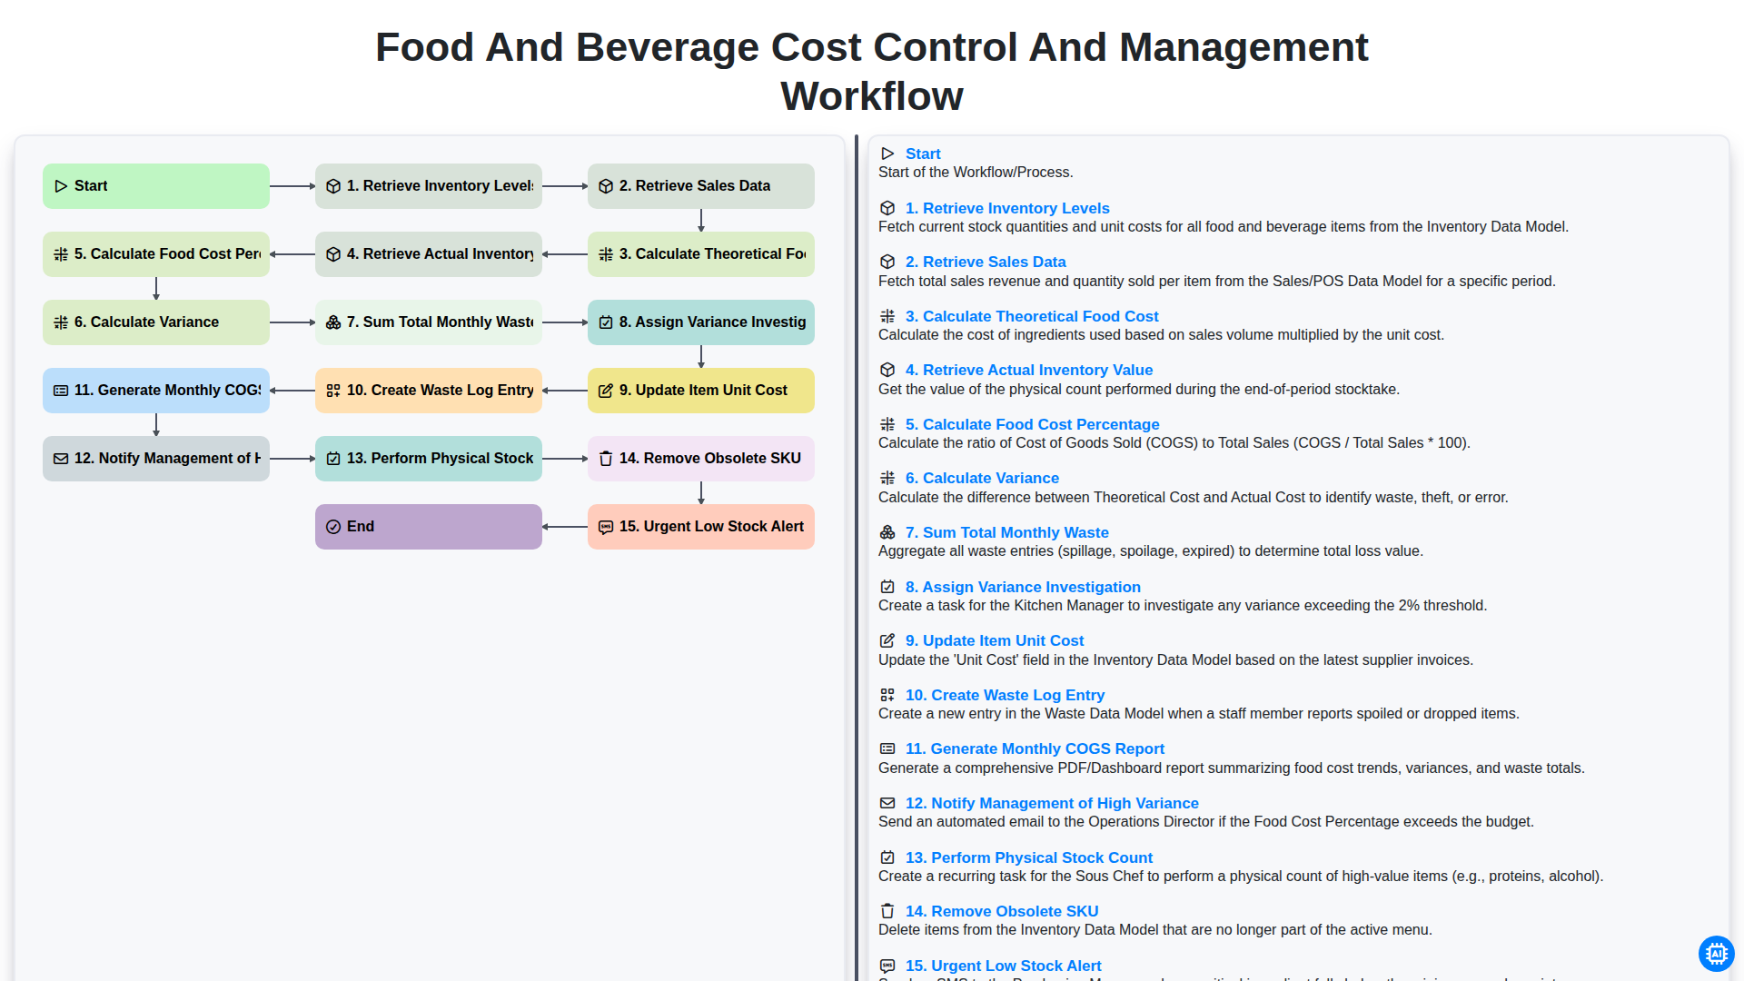Click the hash icon on Calculate Food Cost Percentage node
Image resolution: width=1744 pixels, height=981 pixels.
[x=61, y=254]
